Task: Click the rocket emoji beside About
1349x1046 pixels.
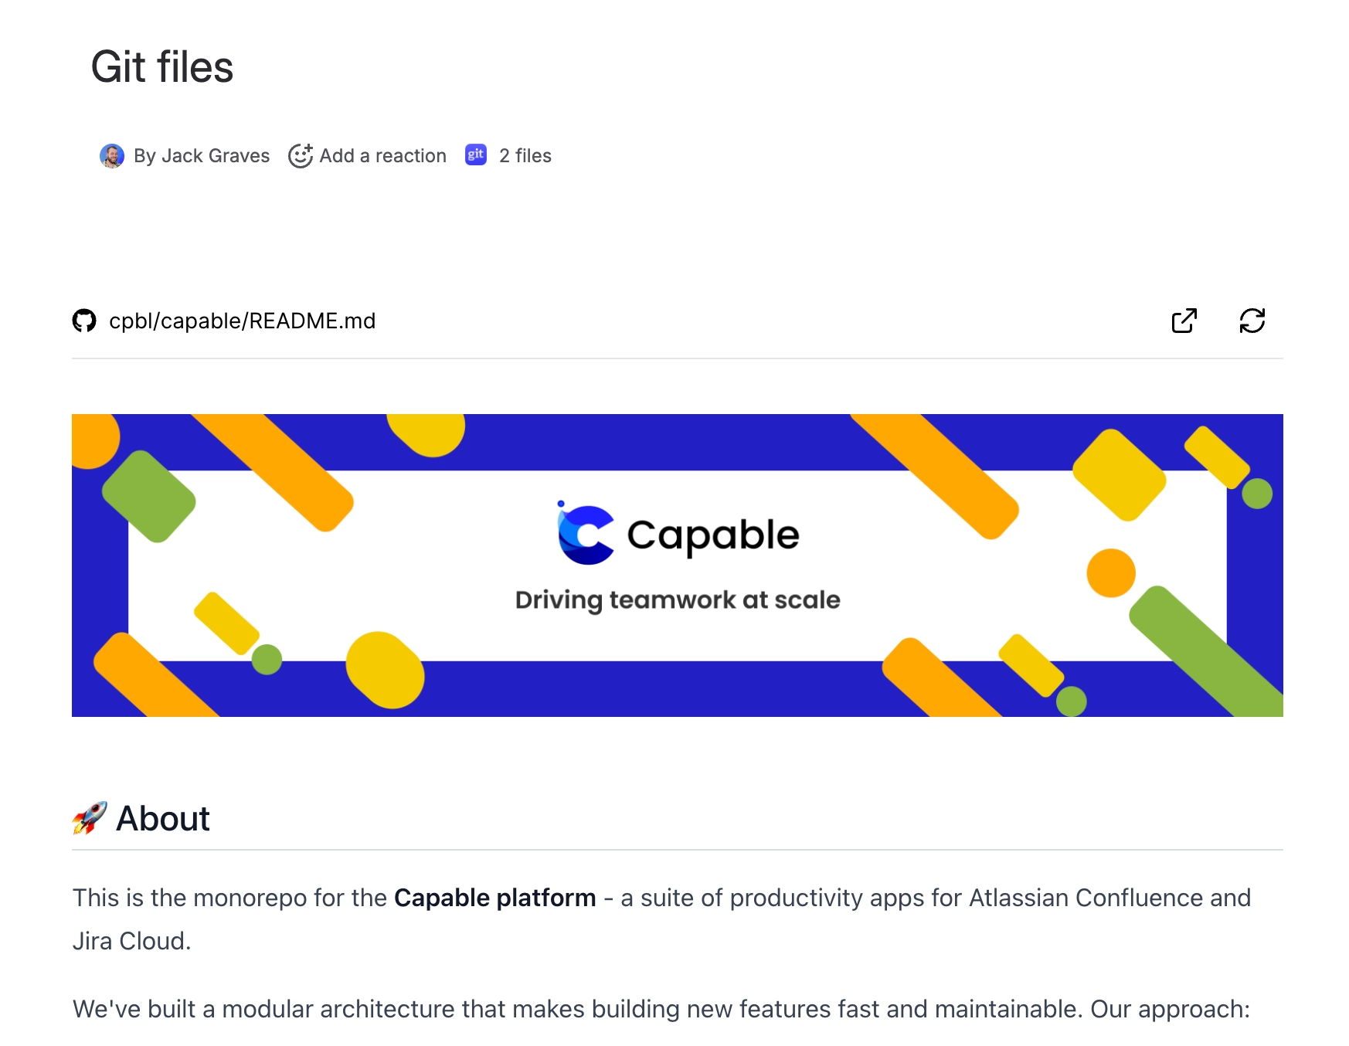Action: (88, 817)
